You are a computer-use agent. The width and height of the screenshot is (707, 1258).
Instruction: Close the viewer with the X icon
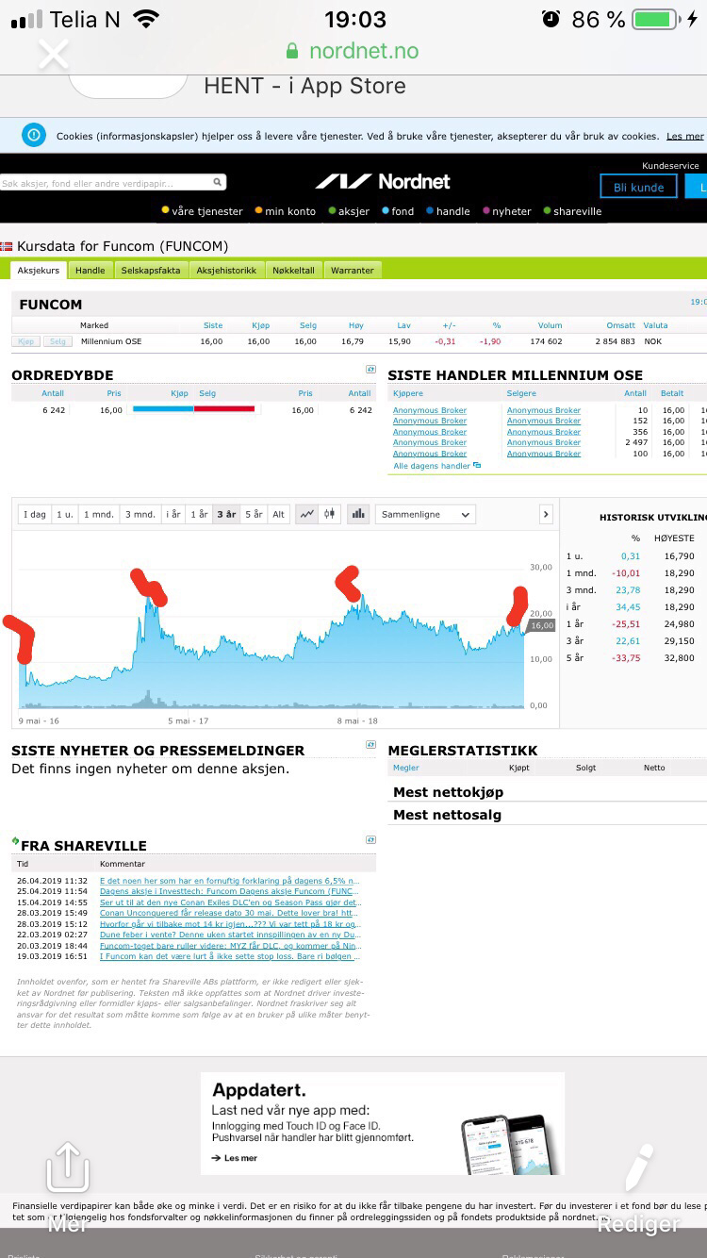pos(53,54)
